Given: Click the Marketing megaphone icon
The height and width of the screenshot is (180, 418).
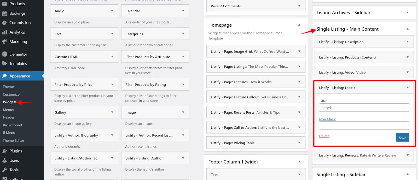Looking at the screenshot, I should [4, 42].
